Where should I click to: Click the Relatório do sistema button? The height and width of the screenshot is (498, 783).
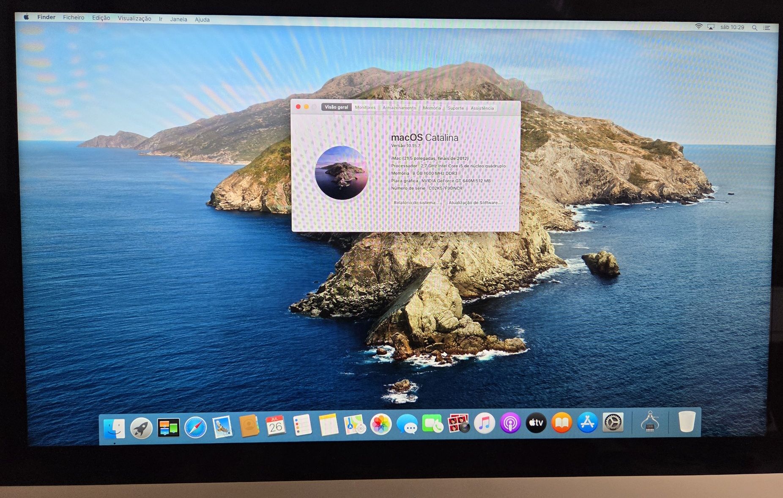(416, 203)
